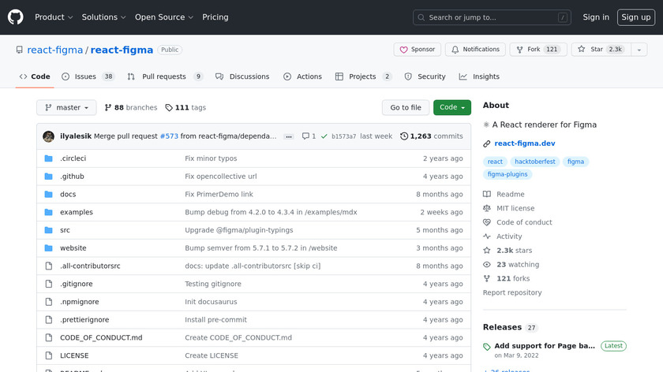663x372 pixels.
Task: Open the react-figma owner link
Action: (x=55, y=50)
